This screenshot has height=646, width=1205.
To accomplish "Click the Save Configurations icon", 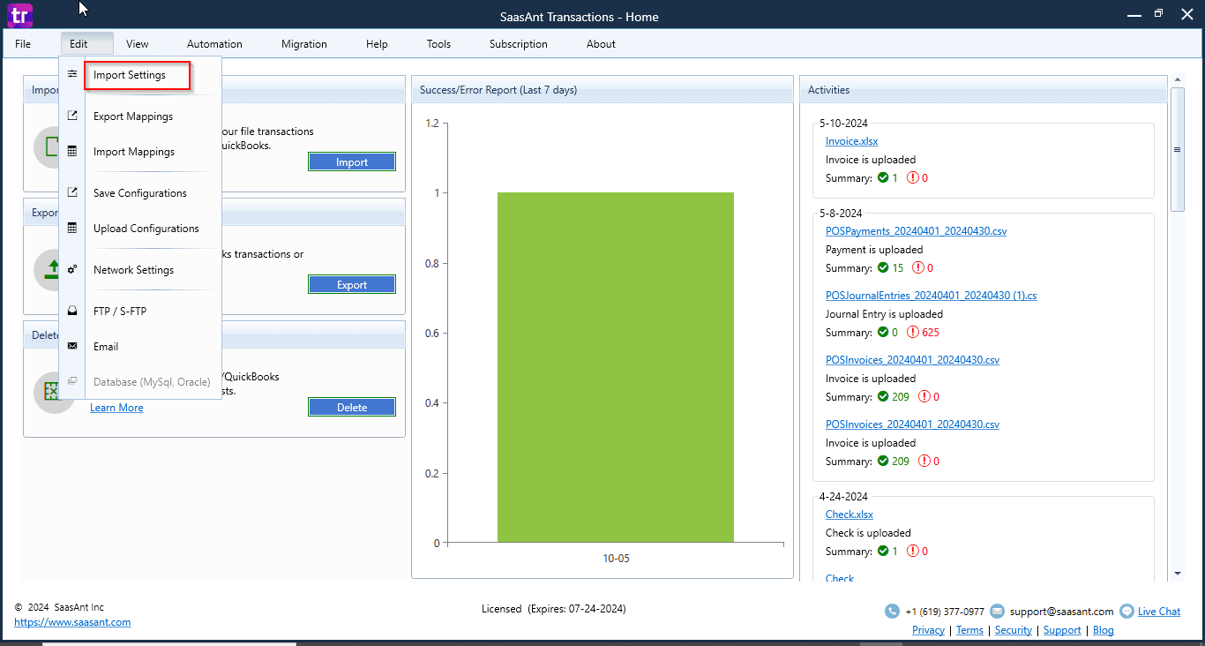I will pyautogui.click(x=72, y=192).
